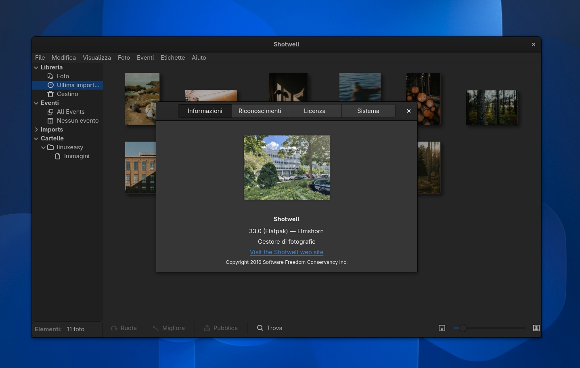Click the small thumbnail size icon
Screen dimensions: 580x368
(x=442, y=328)
